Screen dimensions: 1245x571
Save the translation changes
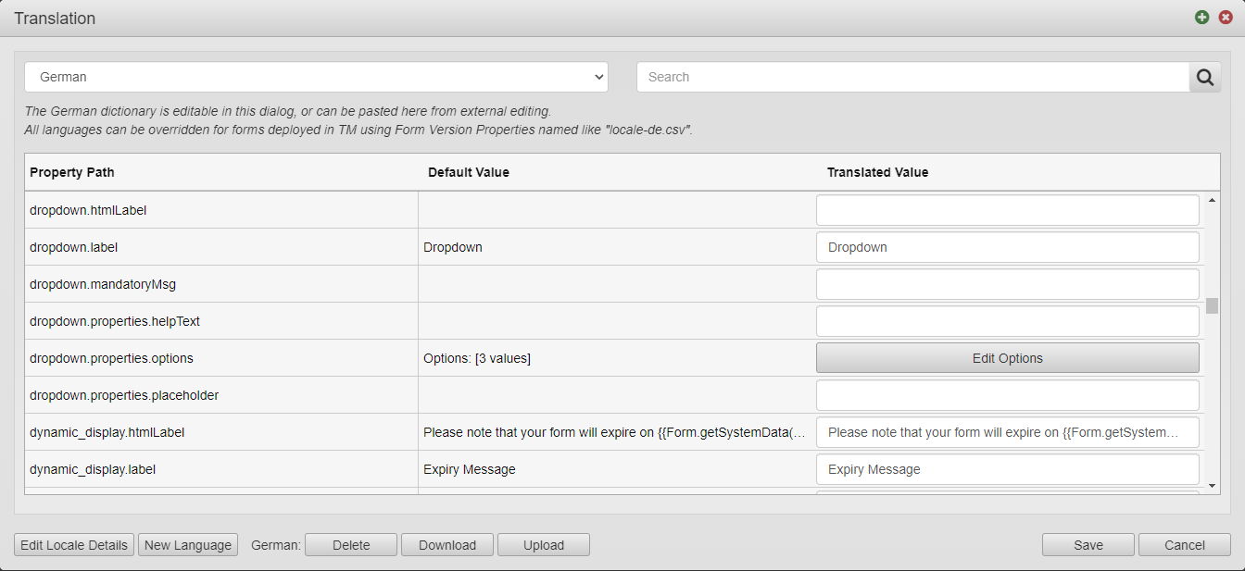coord(1088,545)
